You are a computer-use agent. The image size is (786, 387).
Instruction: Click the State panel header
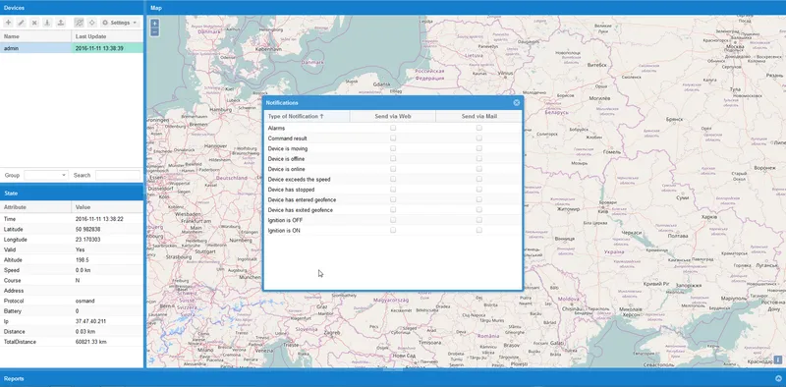point(72,193)
